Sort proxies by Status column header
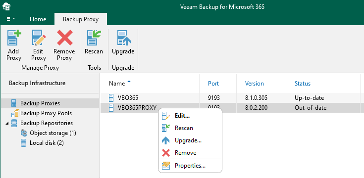 303,84
